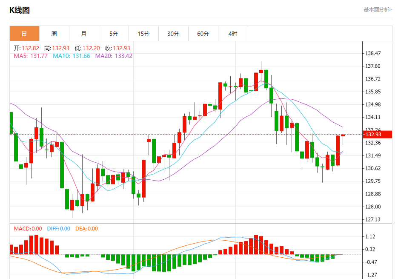
Task: Click the DEA:0.00 indicator label
Action: click(x=86, y=229)
